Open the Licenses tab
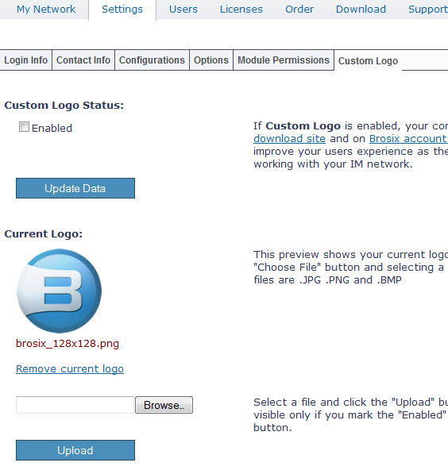Viewport: 448px width, 474px height. 241,9
